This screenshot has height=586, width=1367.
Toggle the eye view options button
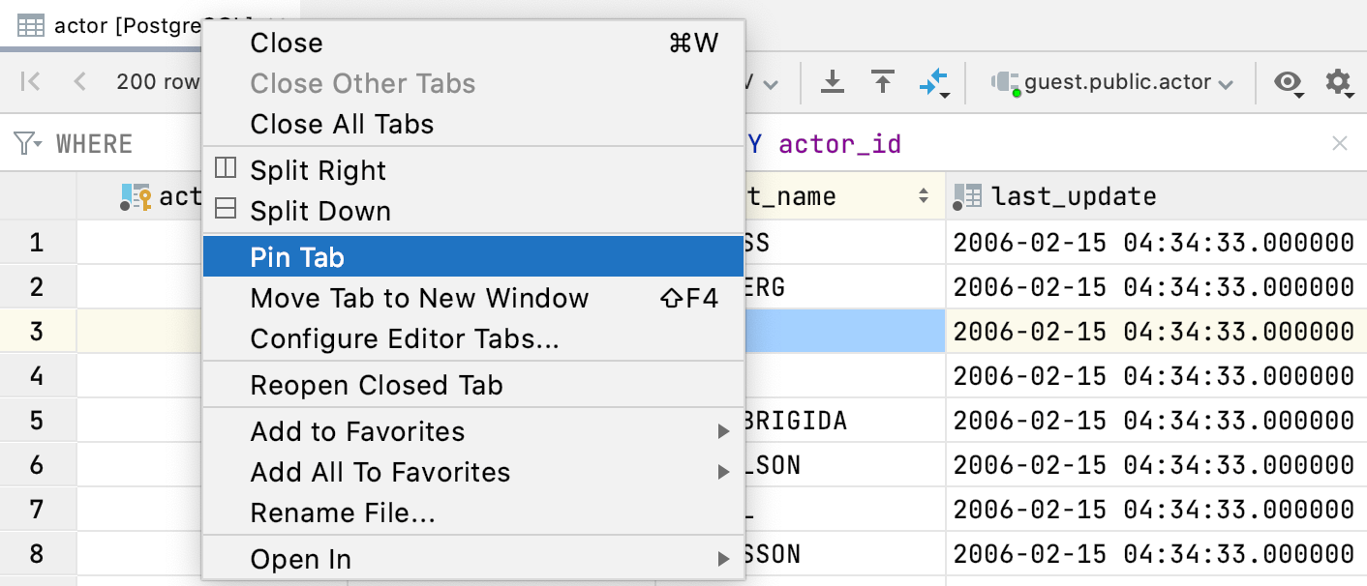pos(1288,82)
